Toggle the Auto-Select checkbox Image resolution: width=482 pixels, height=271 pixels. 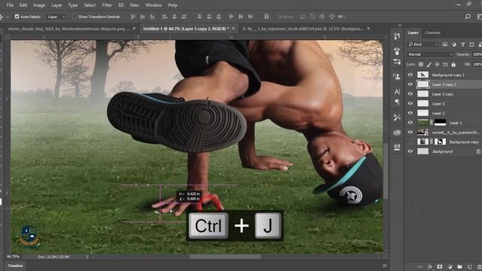coord(17,17)
